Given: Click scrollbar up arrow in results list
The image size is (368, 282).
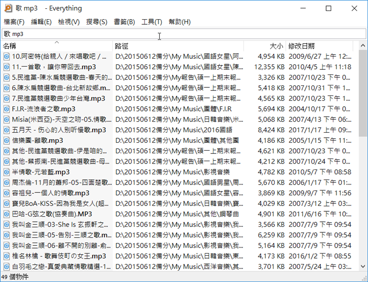Looking at the screenshot, I should click(x=363, y=46).
